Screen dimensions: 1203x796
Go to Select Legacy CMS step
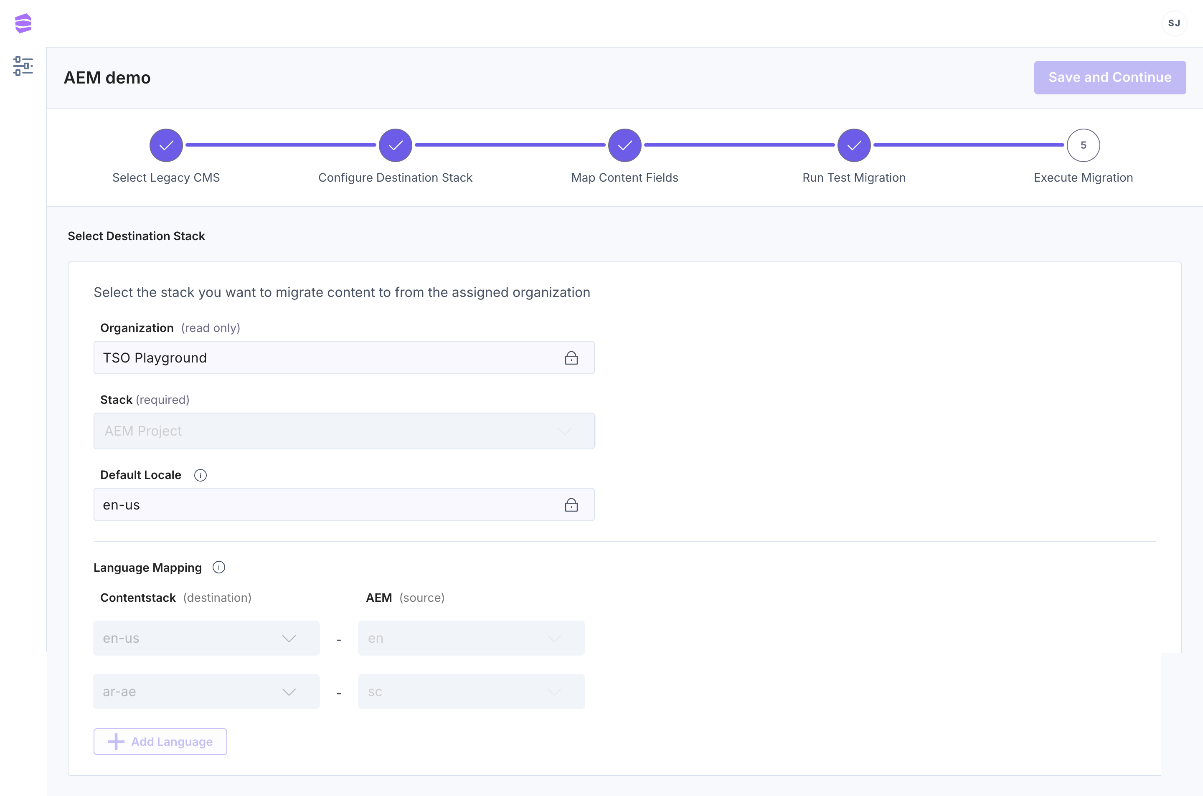[166, 146]
